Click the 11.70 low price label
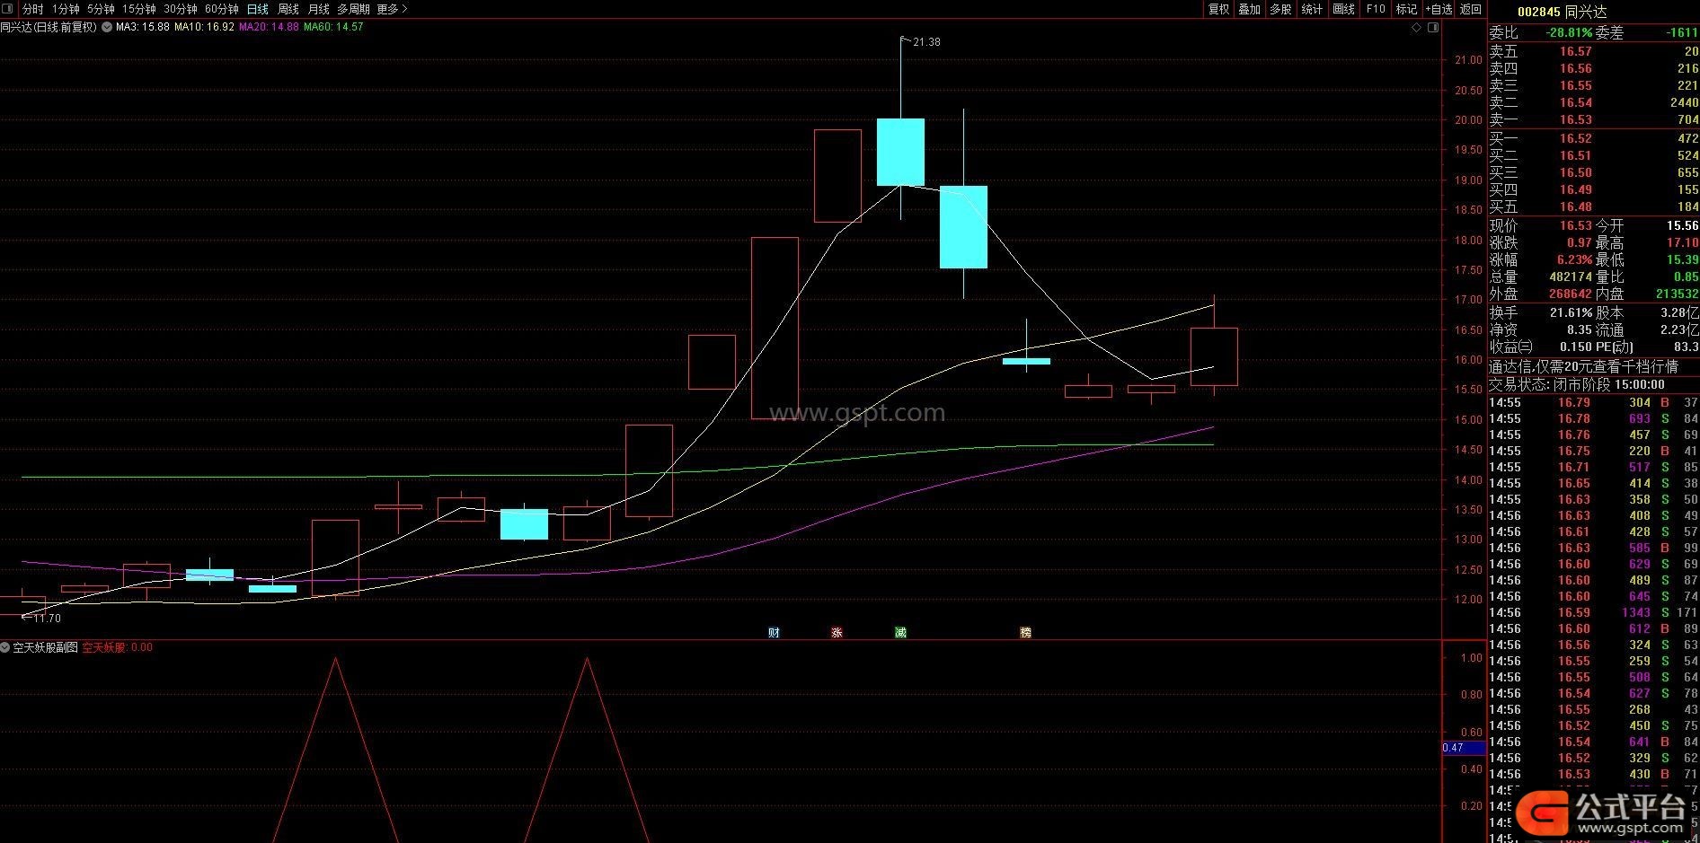 pyautogui.click(x=47, y=619)
